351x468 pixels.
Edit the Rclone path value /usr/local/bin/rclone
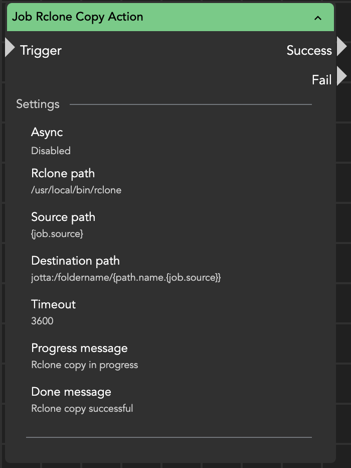pos(76,190)
